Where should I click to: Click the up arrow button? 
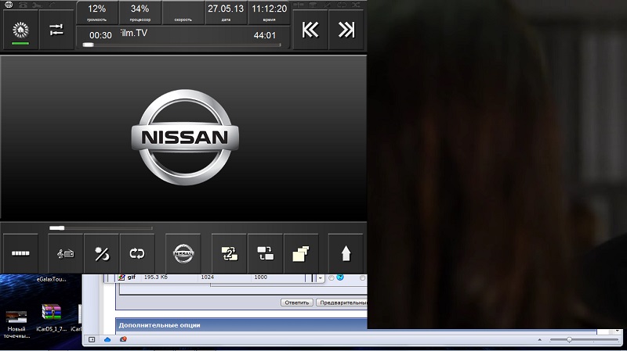[346, 253]
